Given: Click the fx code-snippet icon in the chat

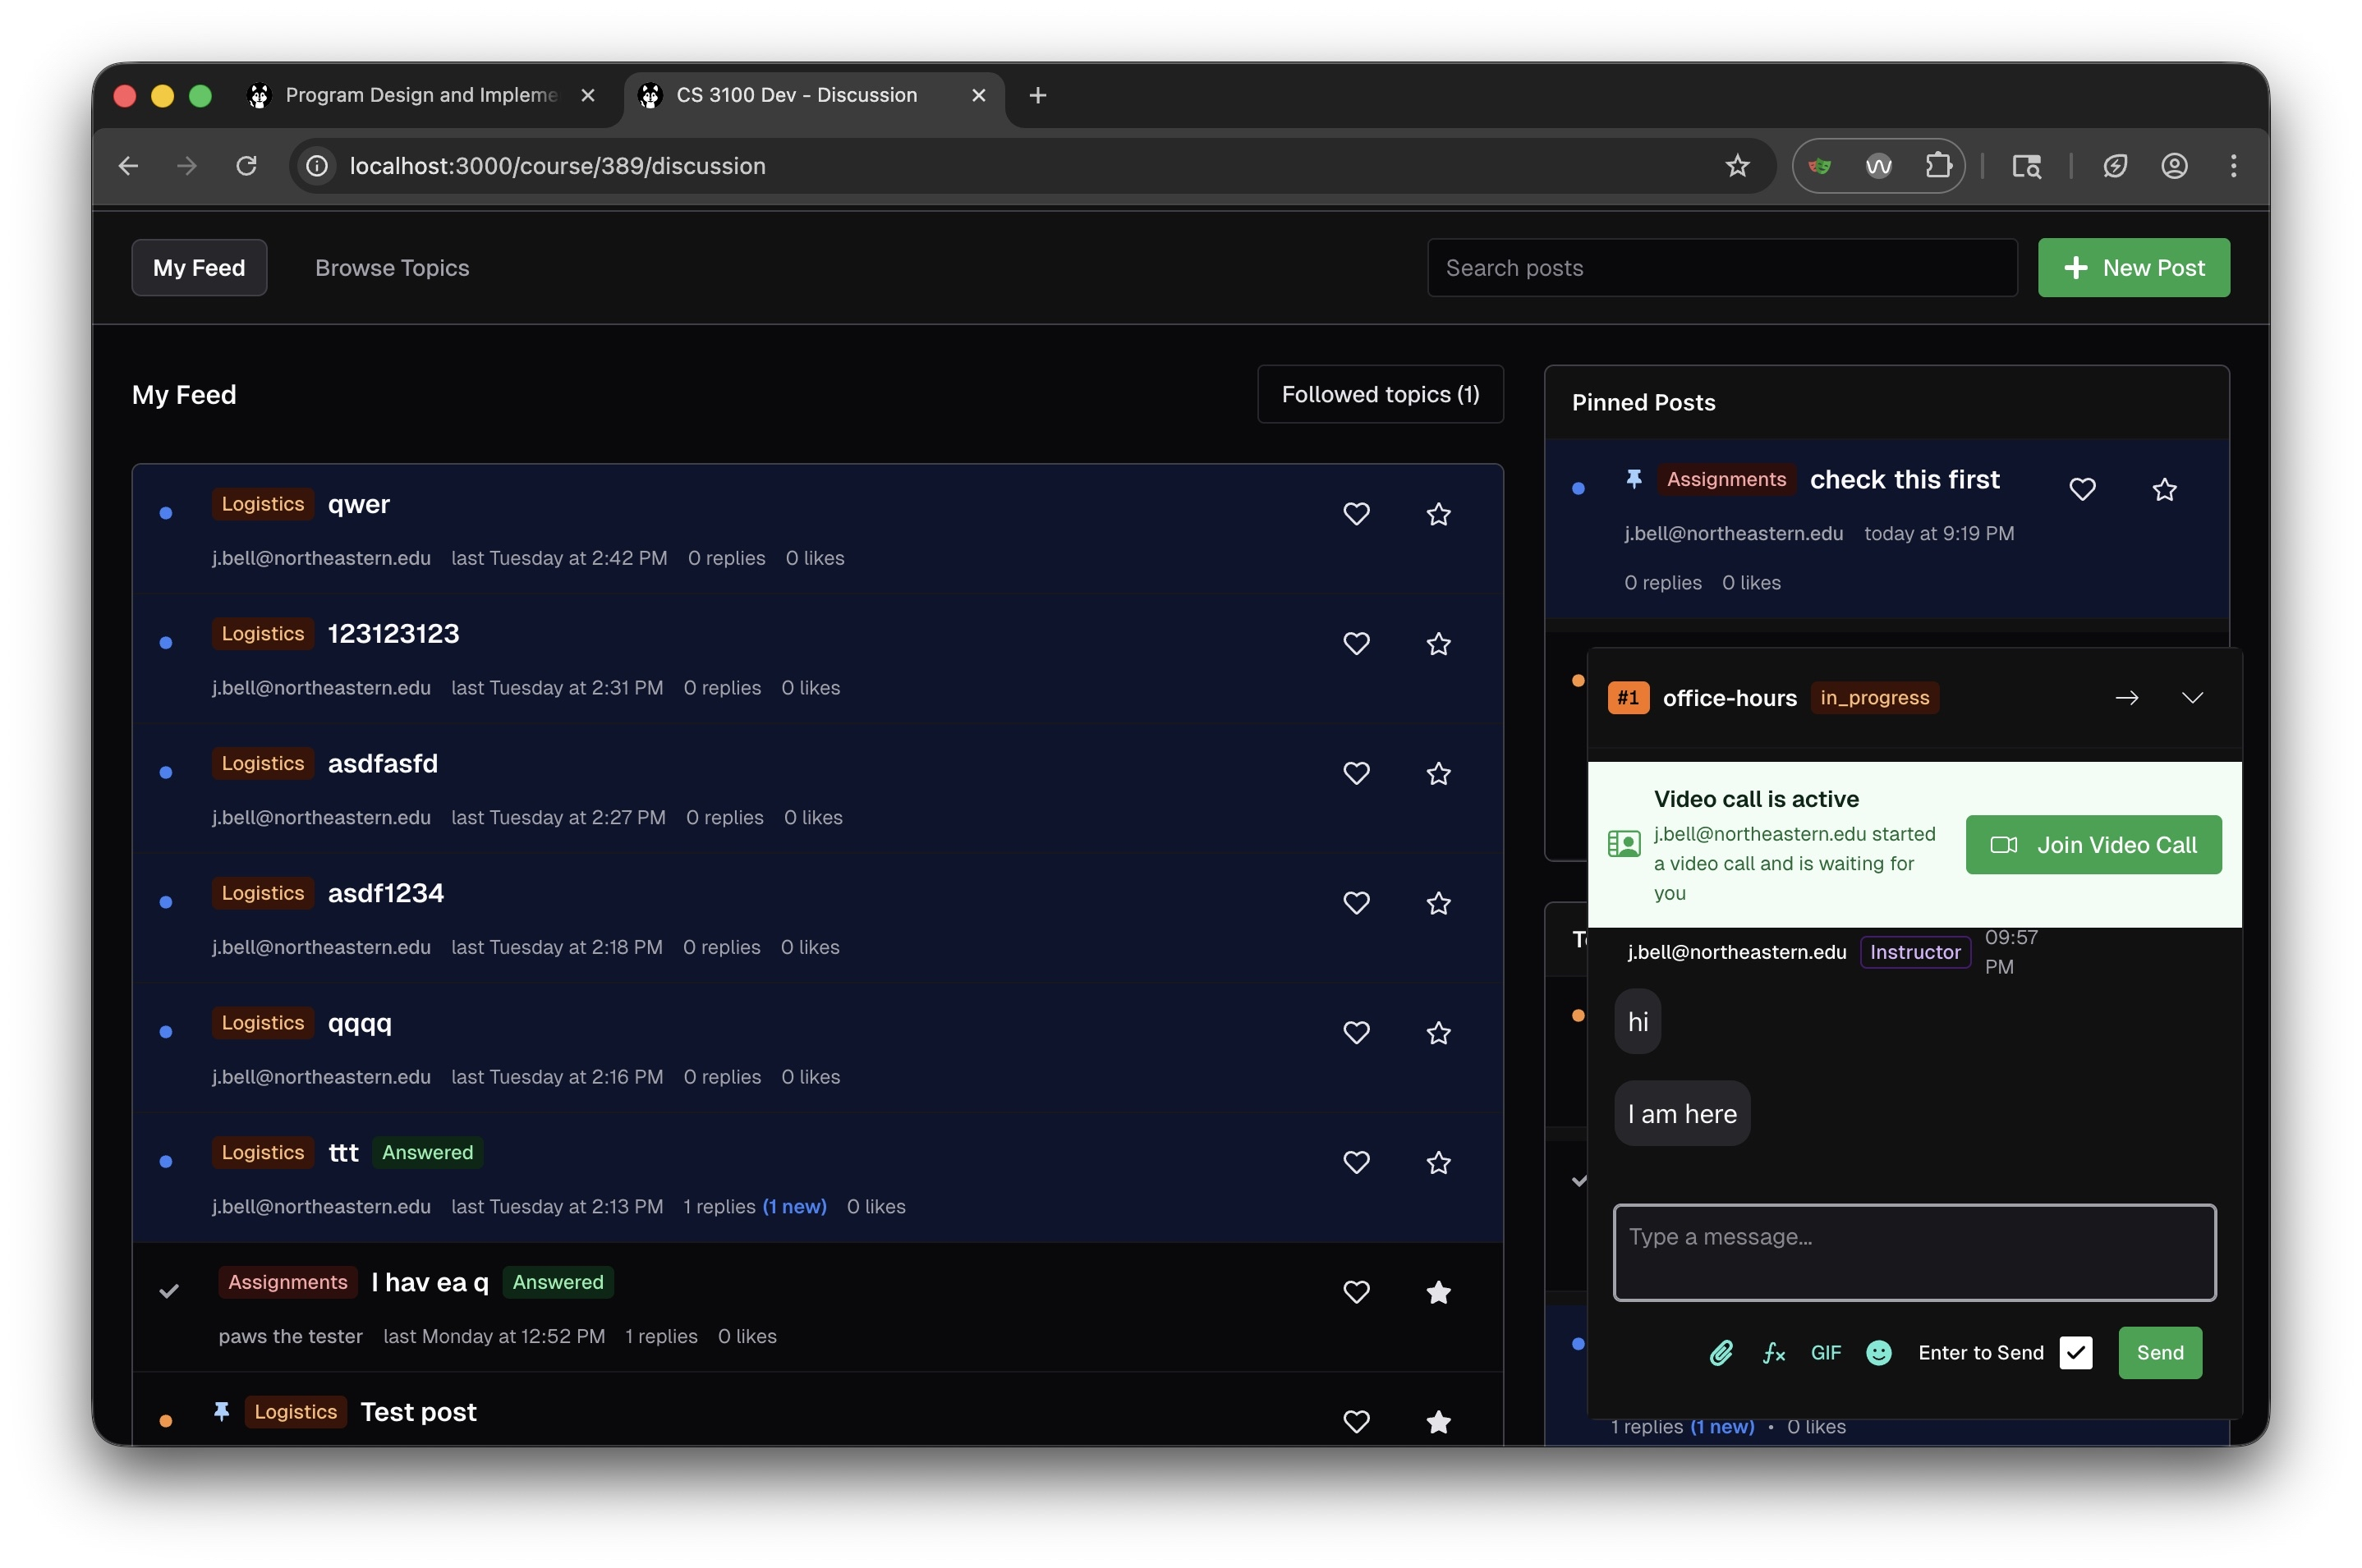Looking at the screenshot, I should (x=1773, y=1352).
